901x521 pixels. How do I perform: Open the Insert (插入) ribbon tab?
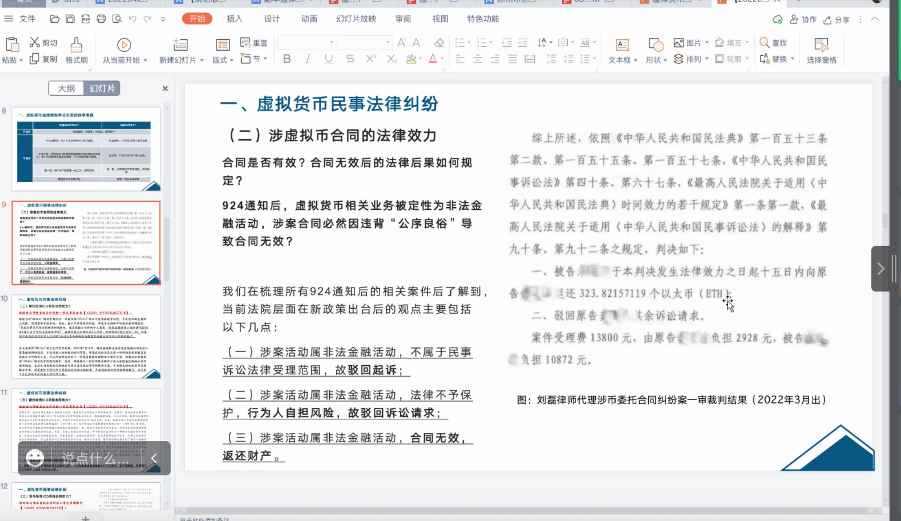pos(234,19)
